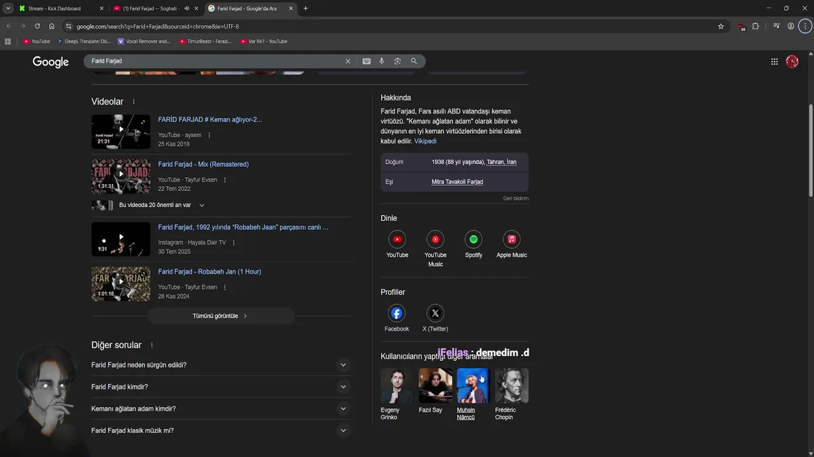Viewport: 814px width, 457px height.
Task: Open the Google apps grid
Action: pyautogui.click(x=775, y=62)
